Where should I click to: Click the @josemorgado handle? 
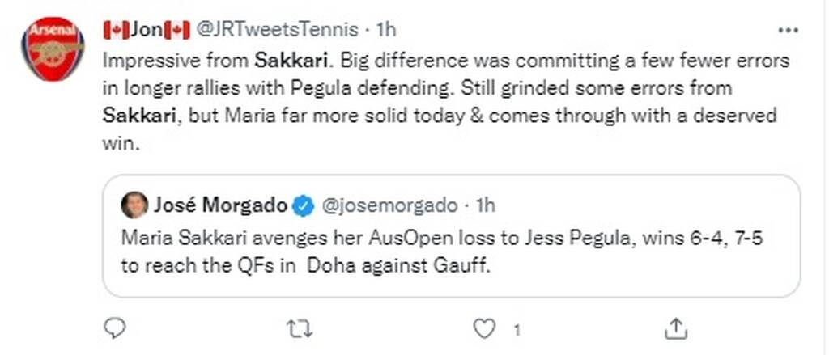point(389,205)
